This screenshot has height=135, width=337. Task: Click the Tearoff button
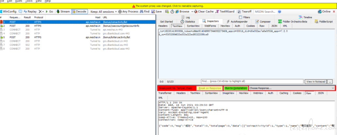point(244,12)
